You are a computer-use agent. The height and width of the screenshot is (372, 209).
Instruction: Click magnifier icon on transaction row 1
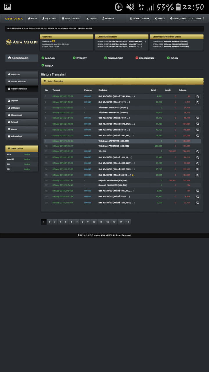coord(197,96)
